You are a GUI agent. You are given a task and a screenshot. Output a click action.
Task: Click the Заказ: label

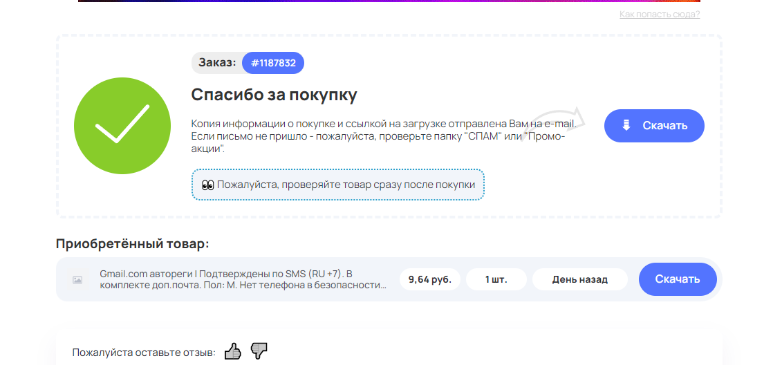pos(217,63)
